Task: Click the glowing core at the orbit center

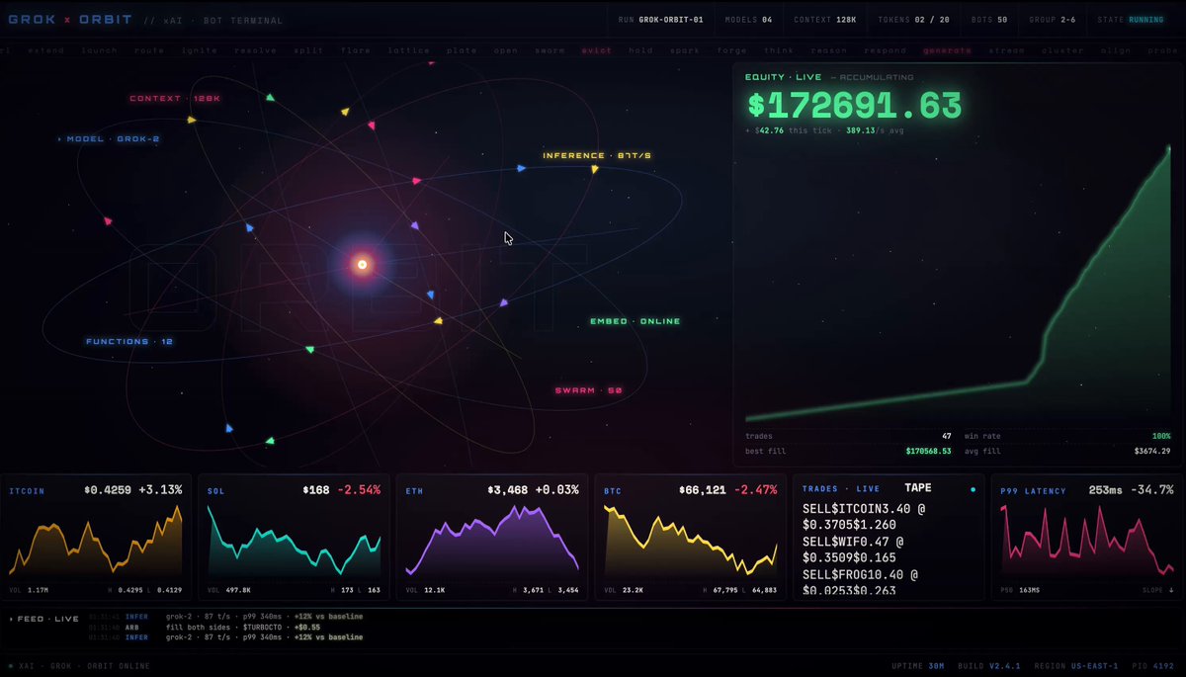Action: (x=362, y=264)
